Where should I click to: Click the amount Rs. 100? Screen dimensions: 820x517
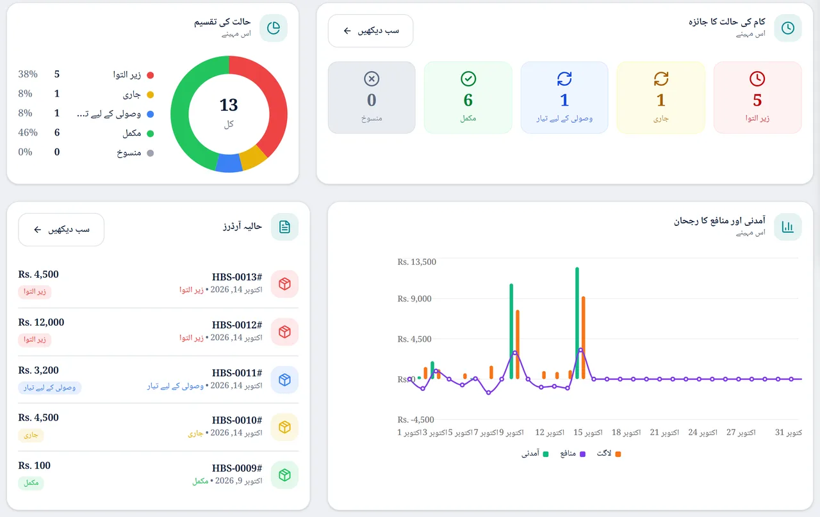coord(35,466)
